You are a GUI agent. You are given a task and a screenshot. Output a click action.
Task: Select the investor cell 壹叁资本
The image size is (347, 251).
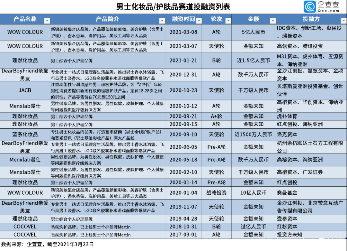tap(311, 219)
